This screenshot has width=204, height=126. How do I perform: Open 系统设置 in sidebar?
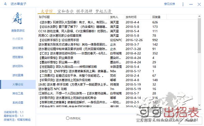coord(18,103)
